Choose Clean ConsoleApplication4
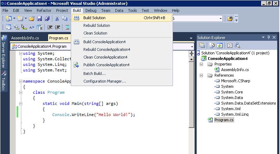This screenshot has height=154, width=280. coord(122,57)
